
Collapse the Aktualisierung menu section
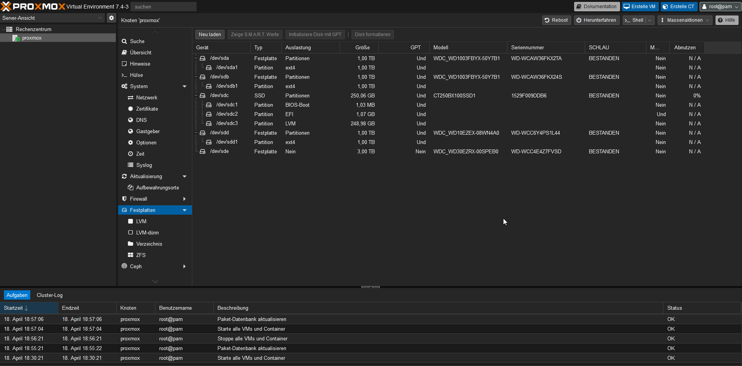click(185, 176)
